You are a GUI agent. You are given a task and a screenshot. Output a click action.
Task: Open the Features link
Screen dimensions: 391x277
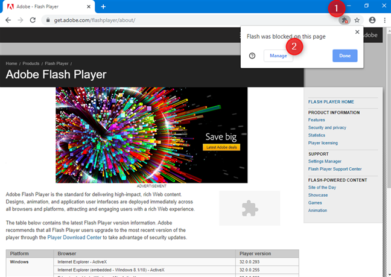point(316,120)
